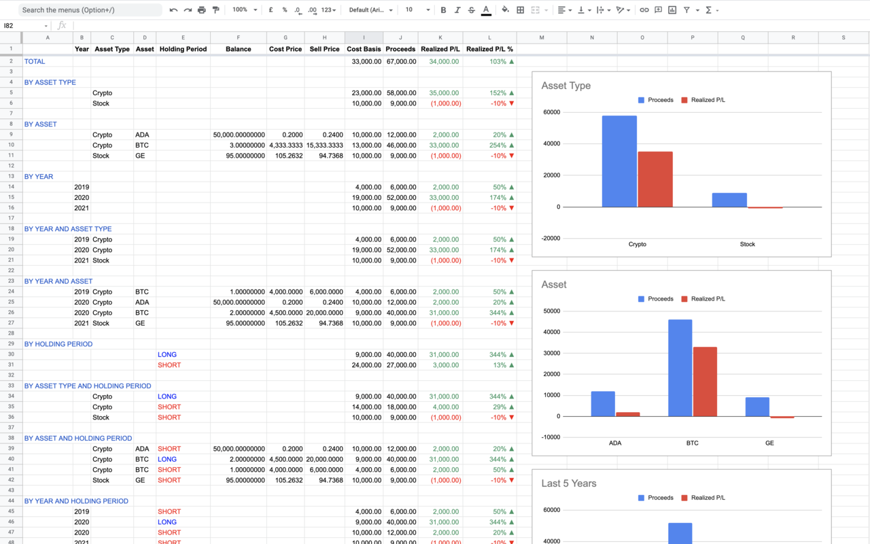
Task: Select column I by its header
Action: click(364, 37)
